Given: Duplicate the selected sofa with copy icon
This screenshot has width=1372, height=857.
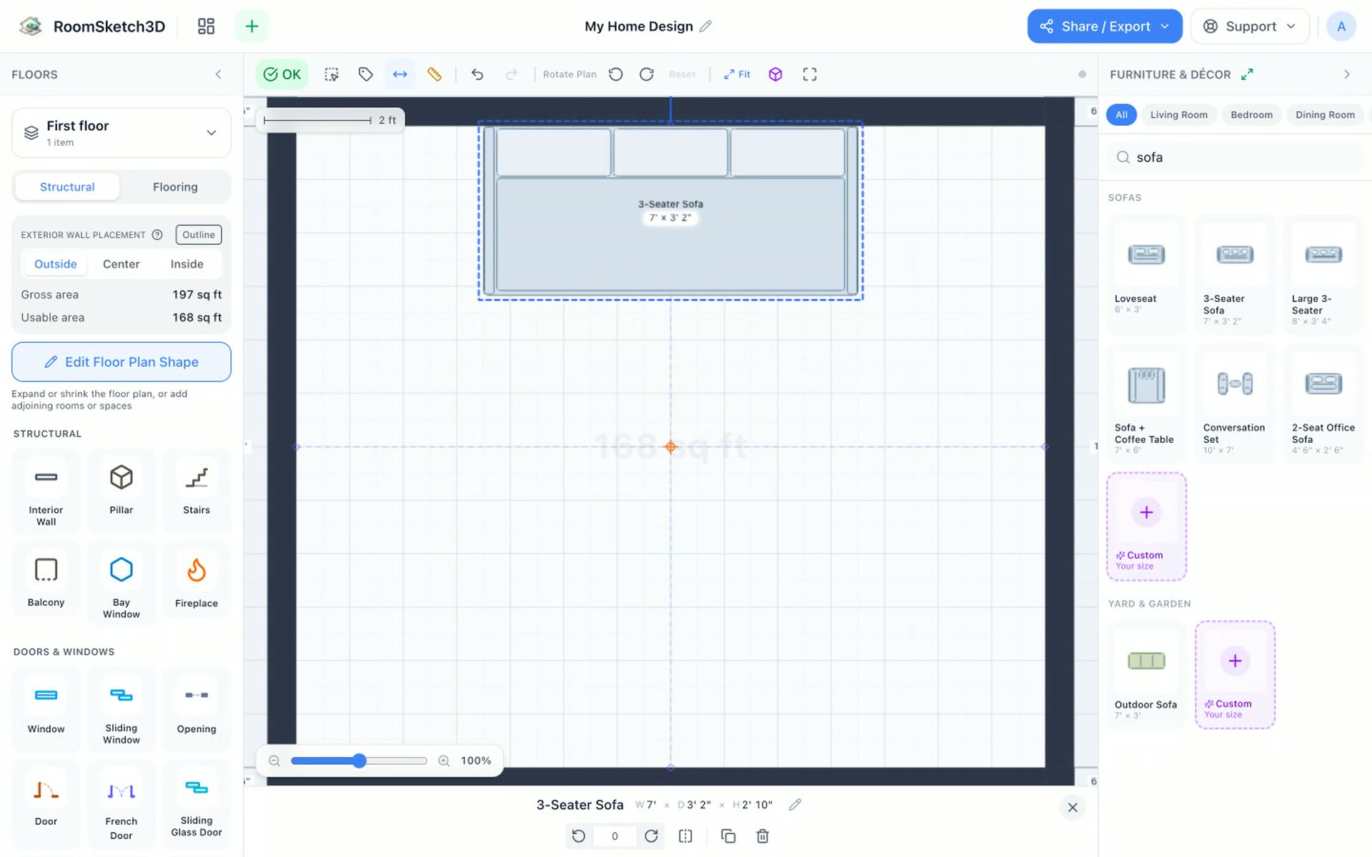Looking at the screenshot, I should pos(728,836).
